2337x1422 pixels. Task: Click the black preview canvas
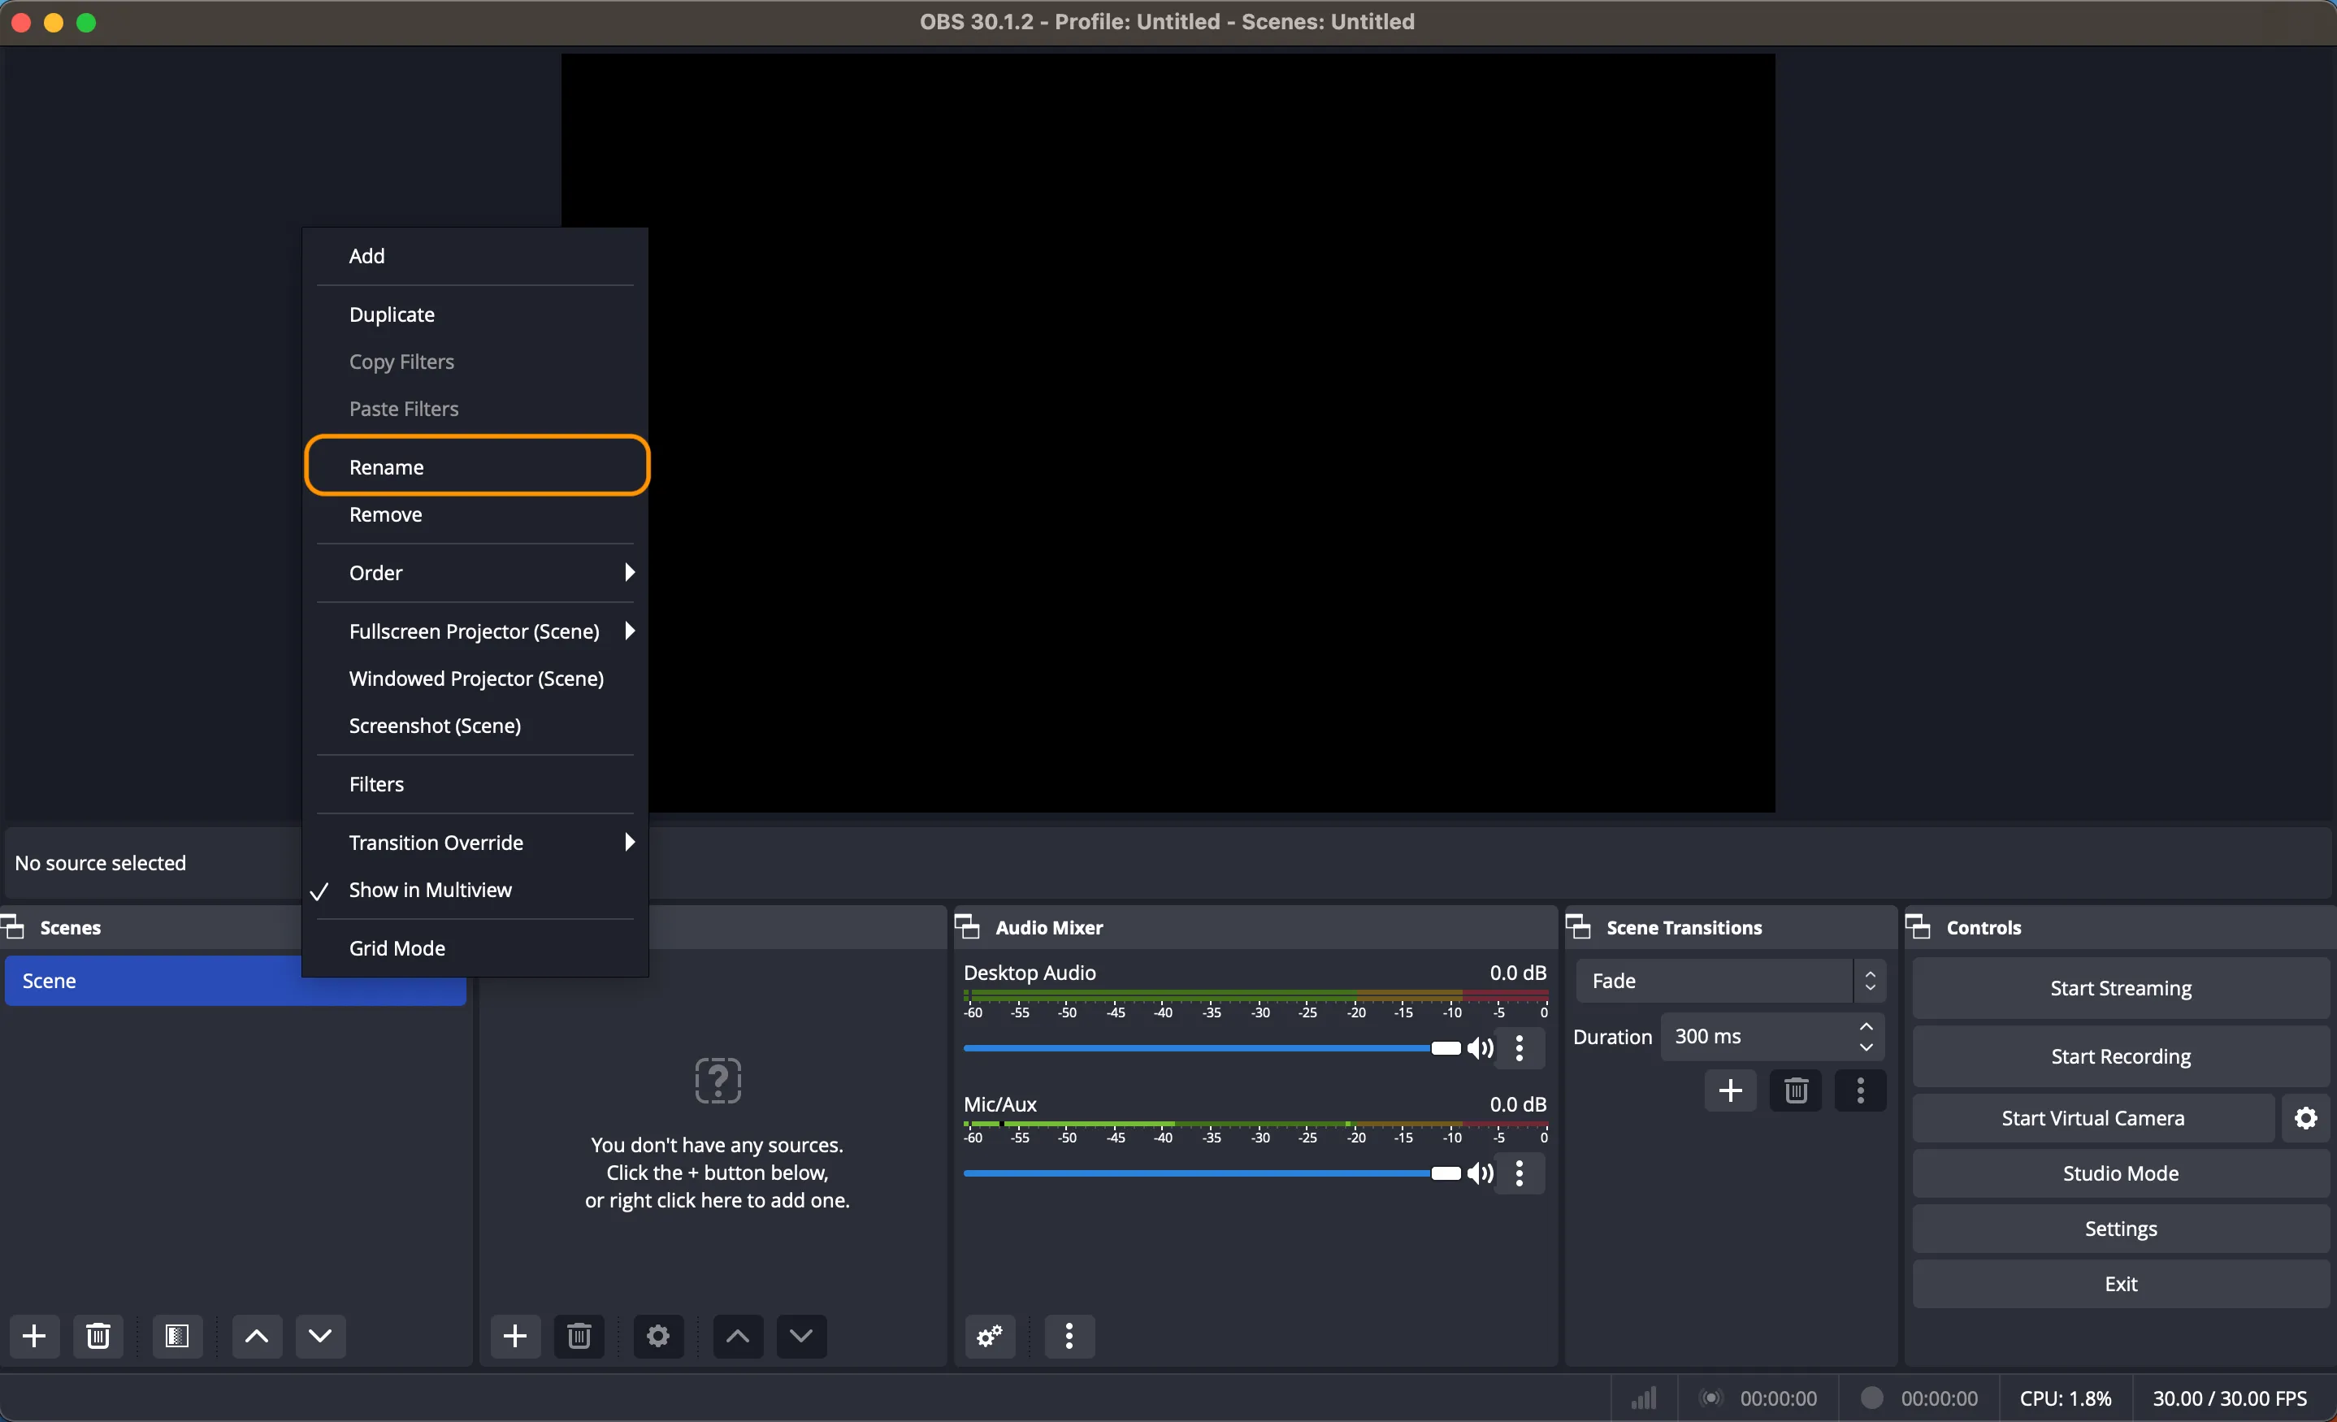coord(1168,432)
